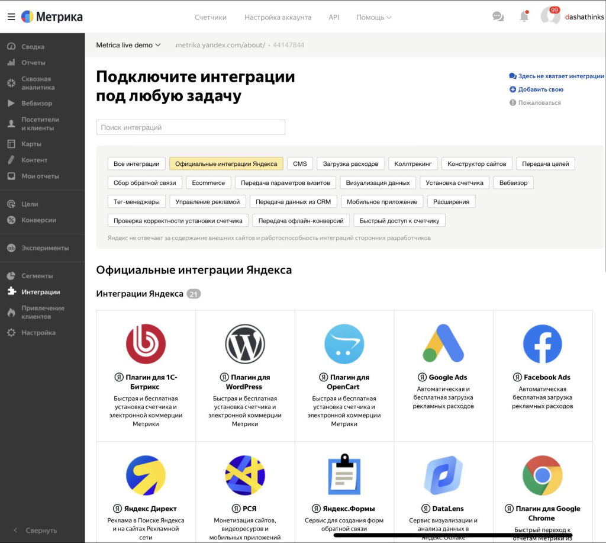Open Вебвизор in the sidebar

(37, 103)
